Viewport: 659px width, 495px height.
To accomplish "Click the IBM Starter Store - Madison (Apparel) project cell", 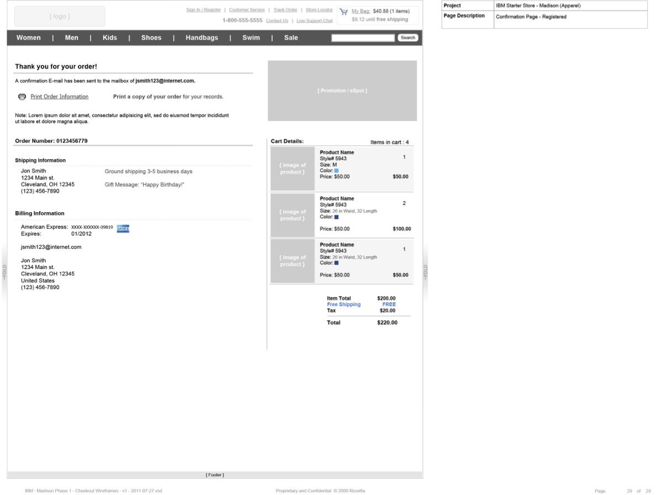I will point(570,6).
